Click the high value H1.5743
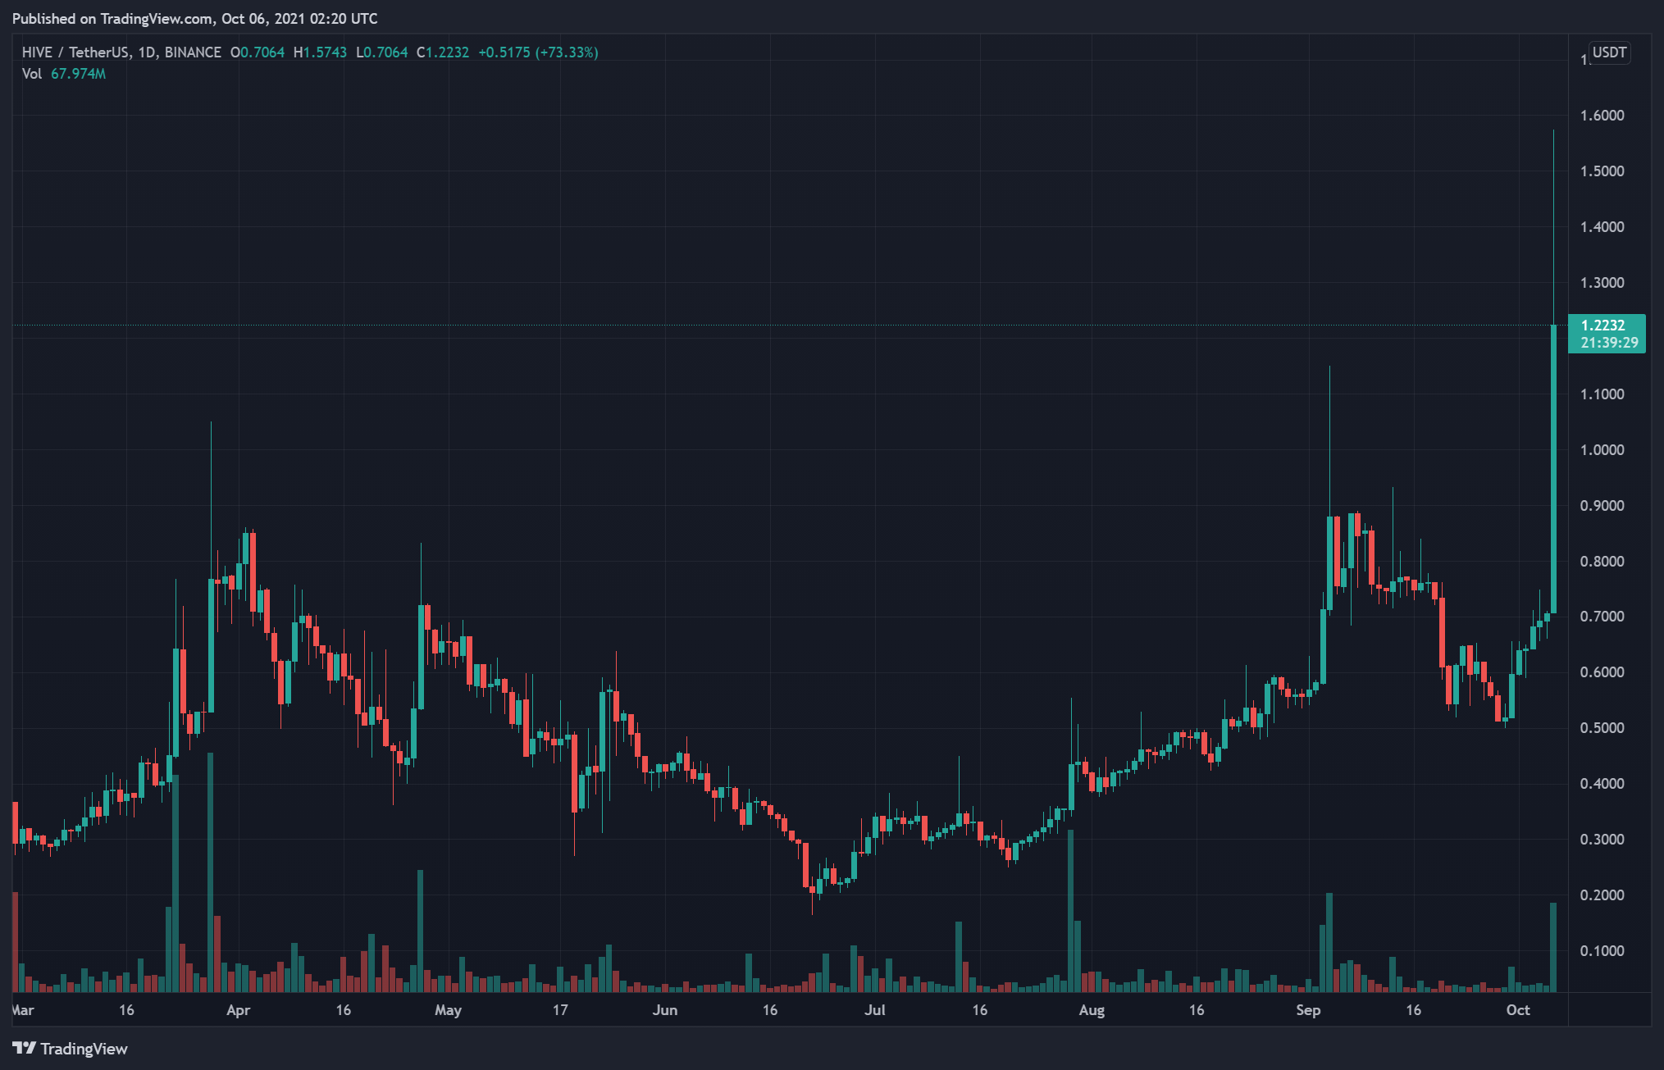The height and width of the screenshot is (1070, 1664). point(320,52)
